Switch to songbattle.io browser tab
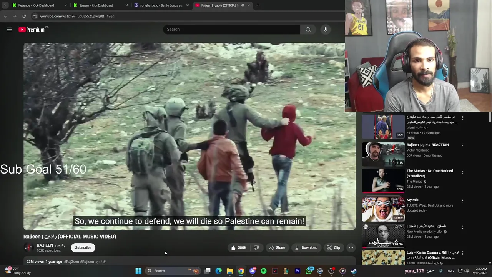Image resolution: width=492 pixels, height=277 pixels. click(x=161, y=5)
